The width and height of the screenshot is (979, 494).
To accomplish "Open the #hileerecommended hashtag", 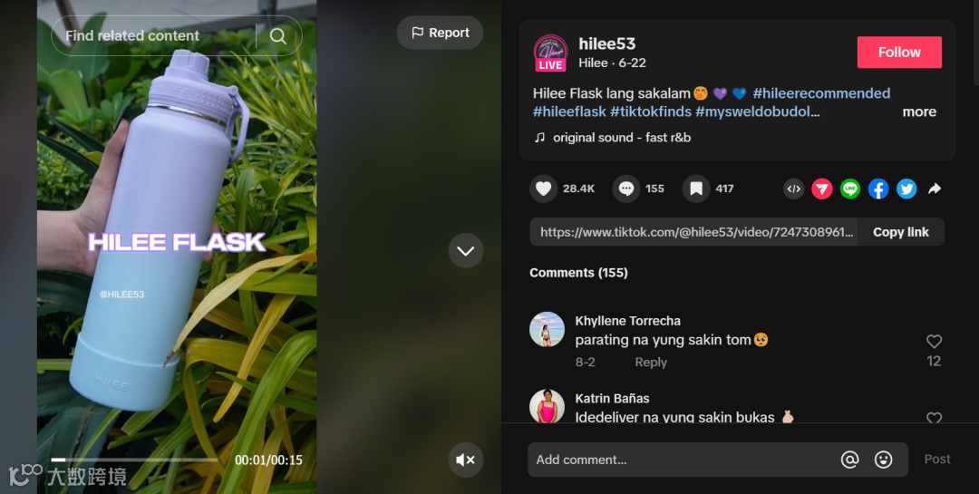I will (821, 93).
